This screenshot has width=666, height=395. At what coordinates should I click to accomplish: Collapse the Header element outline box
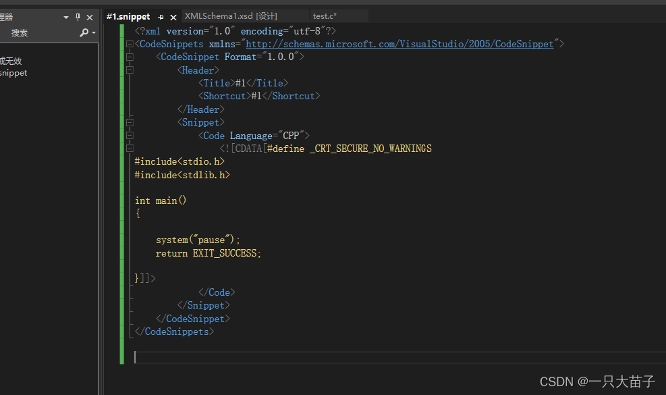(x=130, y=70)
